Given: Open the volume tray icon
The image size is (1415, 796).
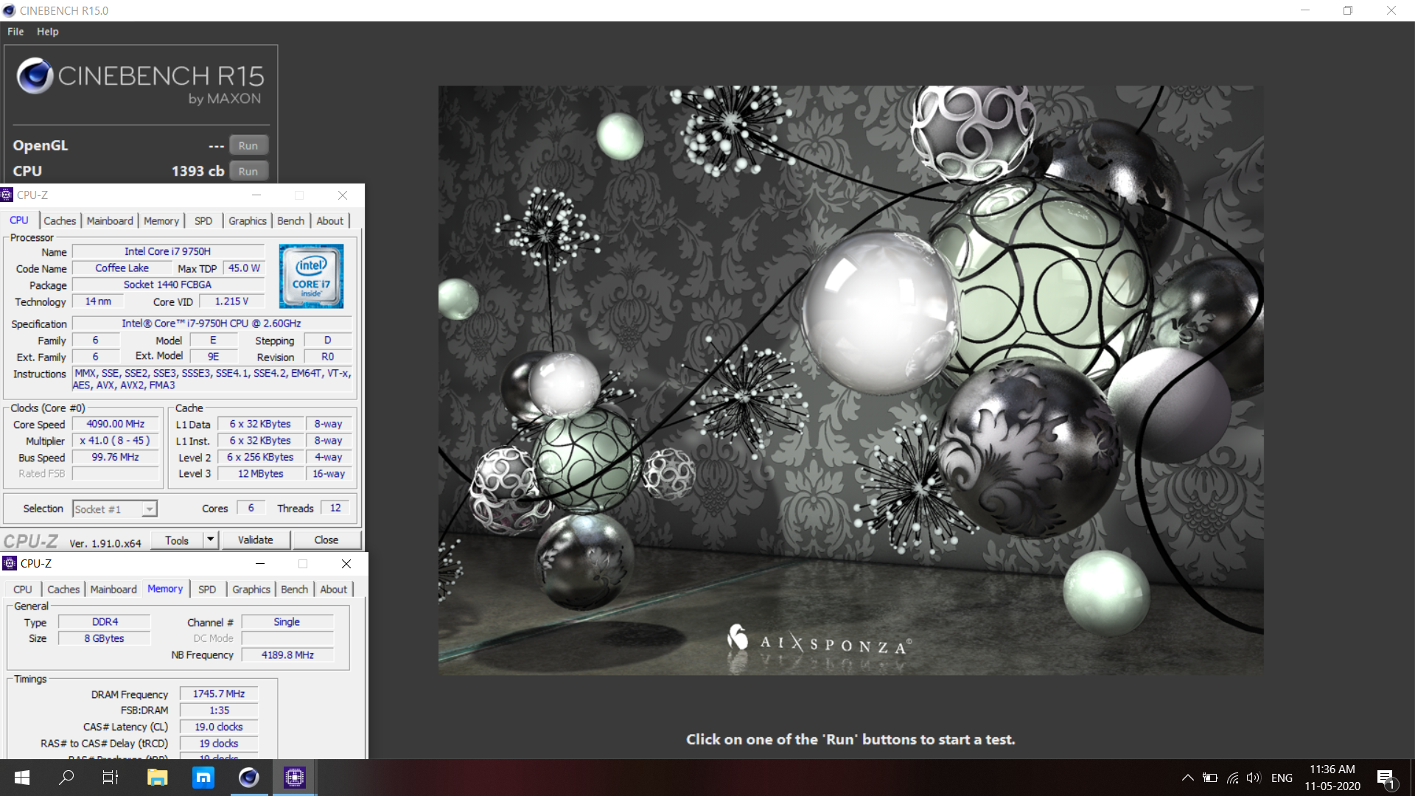Looking at the screenshot, I should [1254, 778].
